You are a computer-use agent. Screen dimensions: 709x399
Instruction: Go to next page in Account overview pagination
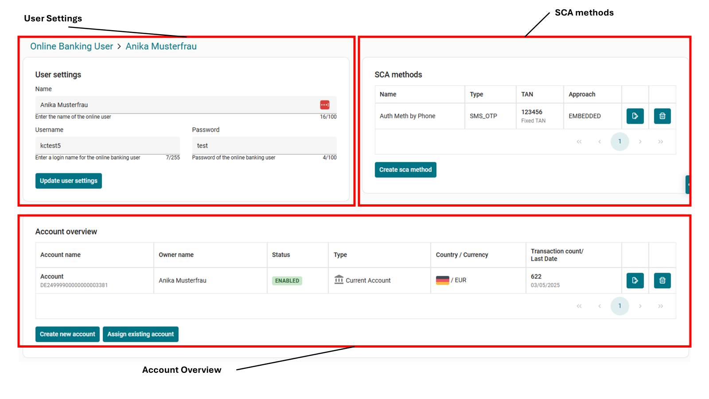tap(640, 306)
